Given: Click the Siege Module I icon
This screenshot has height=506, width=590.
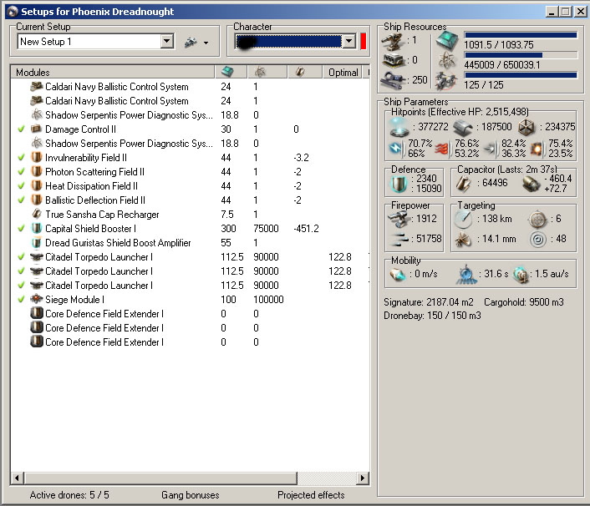Looking at the screenshot, I should click(x=37, y=300).
